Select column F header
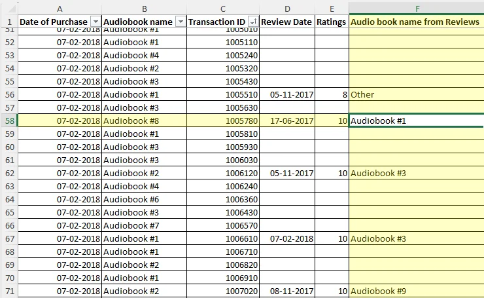Image resolution: width=484 pixels, height=298 pixels. (417, 9)
